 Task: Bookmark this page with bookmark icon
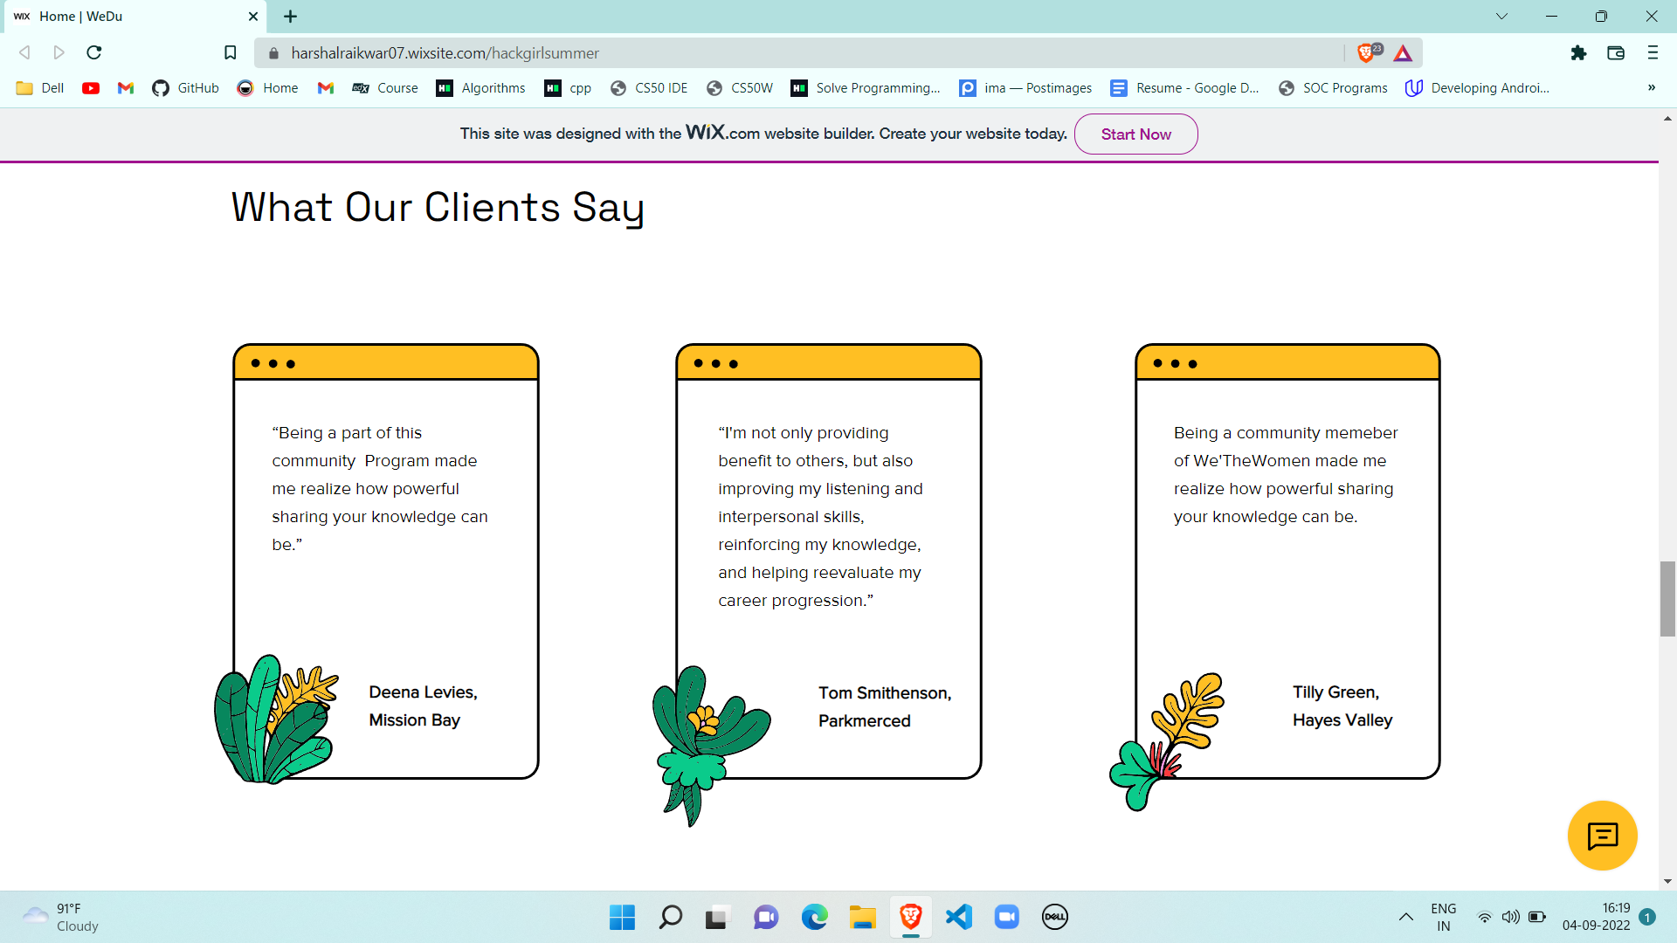coord(231,53)
